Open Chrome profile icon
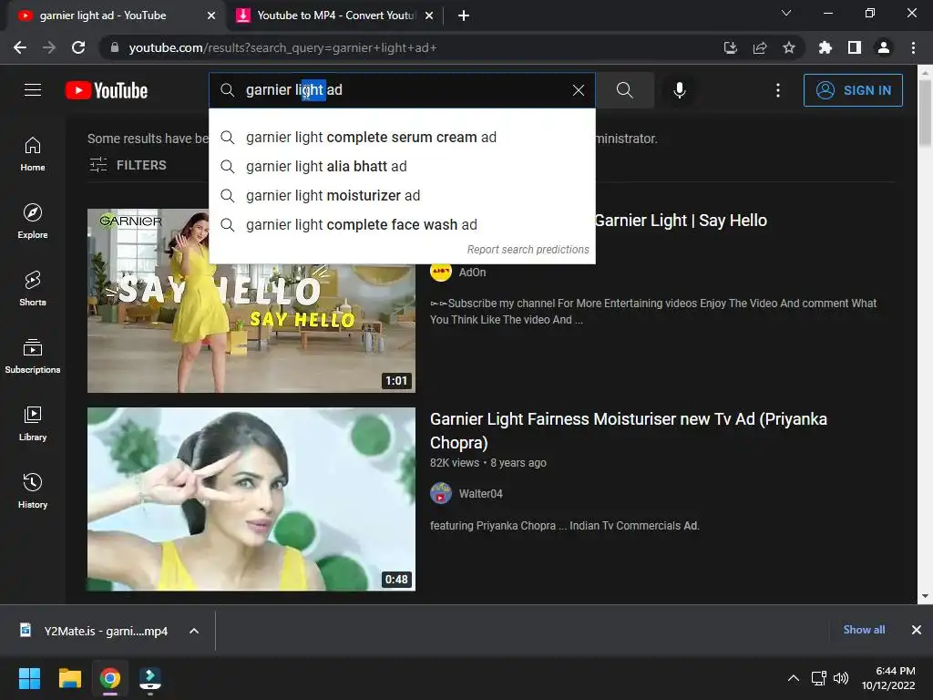 [884, 47]
